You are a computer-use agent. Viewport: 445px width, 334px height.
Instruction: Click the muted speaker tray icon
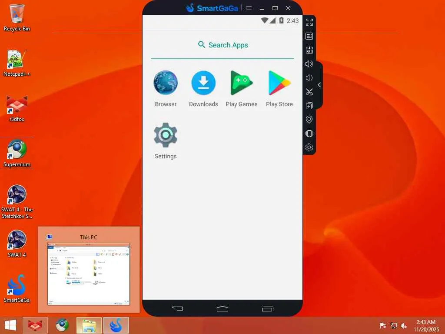coord(404,326)
